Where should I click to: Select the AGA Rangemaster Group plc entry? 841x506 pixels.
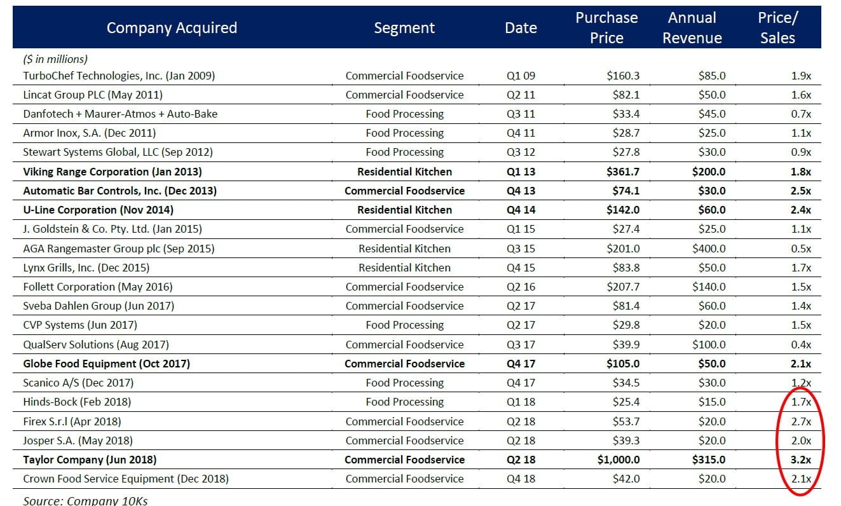point(118,249)
